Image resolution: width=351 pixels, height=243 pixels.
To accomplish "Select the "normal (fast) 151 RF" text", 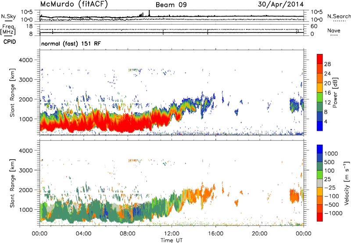I will click(x=71, y=43).
